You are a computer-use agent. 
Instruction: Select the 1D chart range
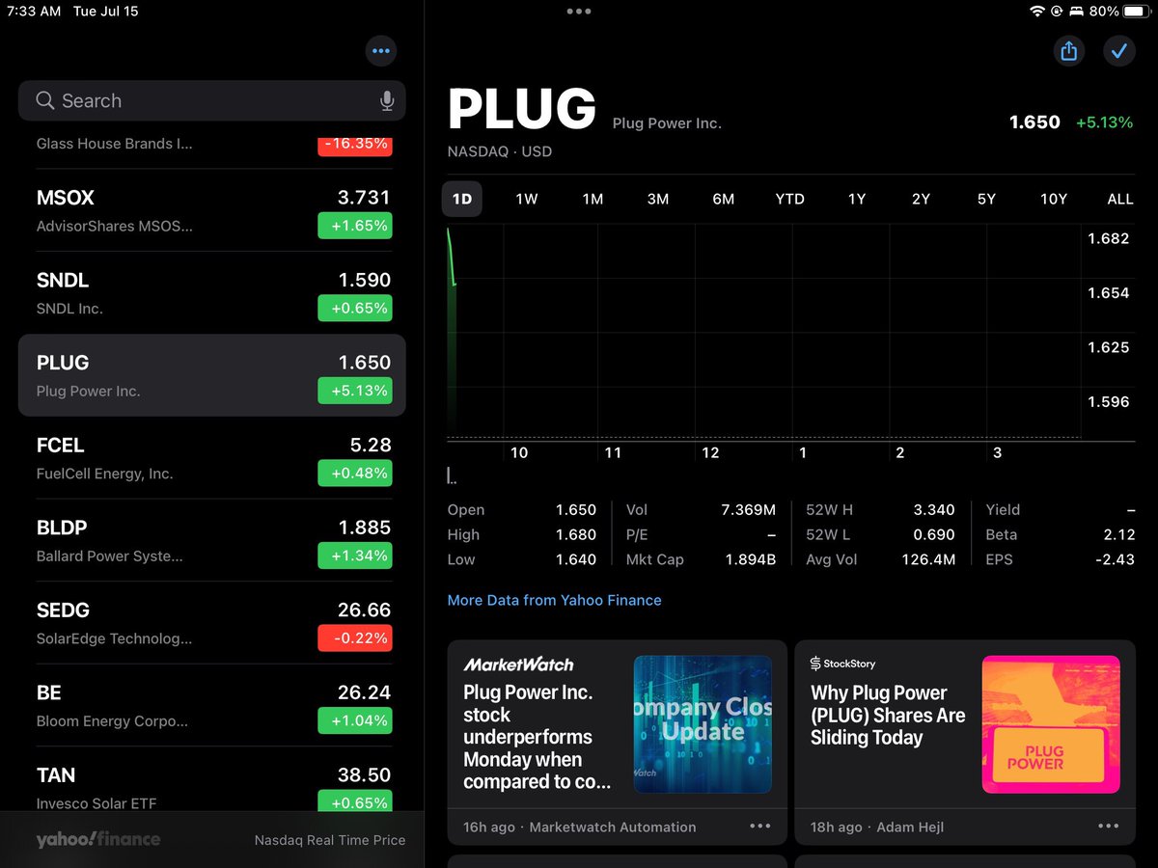tap(462, 199)
